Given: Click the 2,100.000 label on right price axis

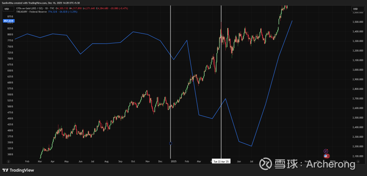Looking at the screenshot, I should click(357, 156).
